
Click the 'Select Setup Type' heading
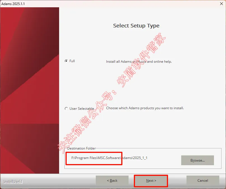[136, 26]
